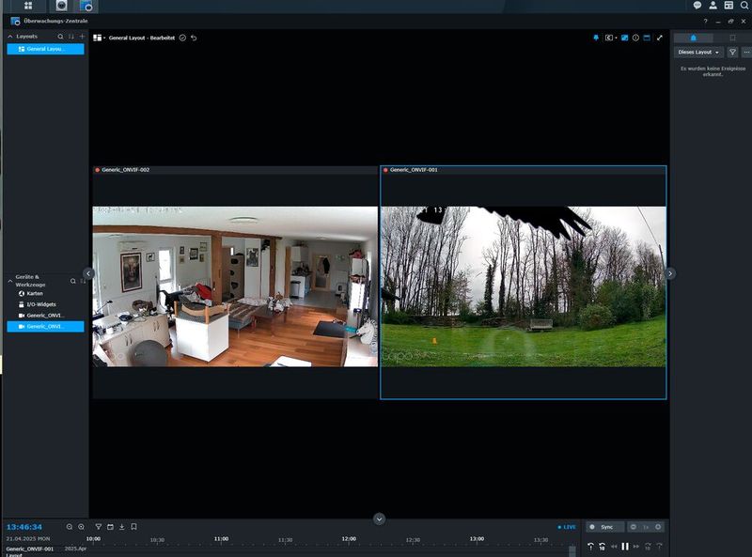This screenshot has width=752, height=557.
Task: Search in Geräte & Werkzeuge panel
Action: [x=73, y=281]
